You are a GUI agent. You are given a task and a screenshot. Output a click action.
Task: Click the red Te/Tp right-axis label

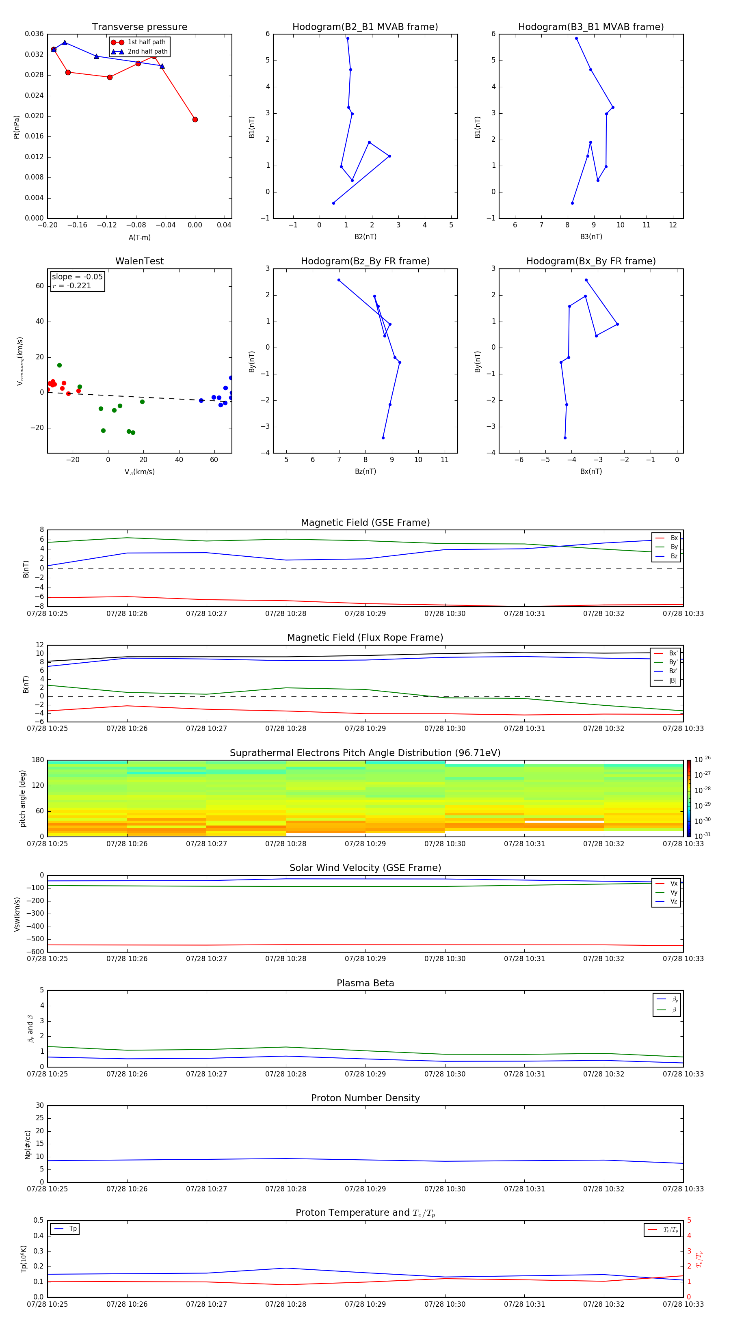[699, 1259]
